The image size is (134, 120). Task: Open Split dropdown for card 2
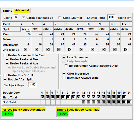pyautogui.click(x=28, y=29)
